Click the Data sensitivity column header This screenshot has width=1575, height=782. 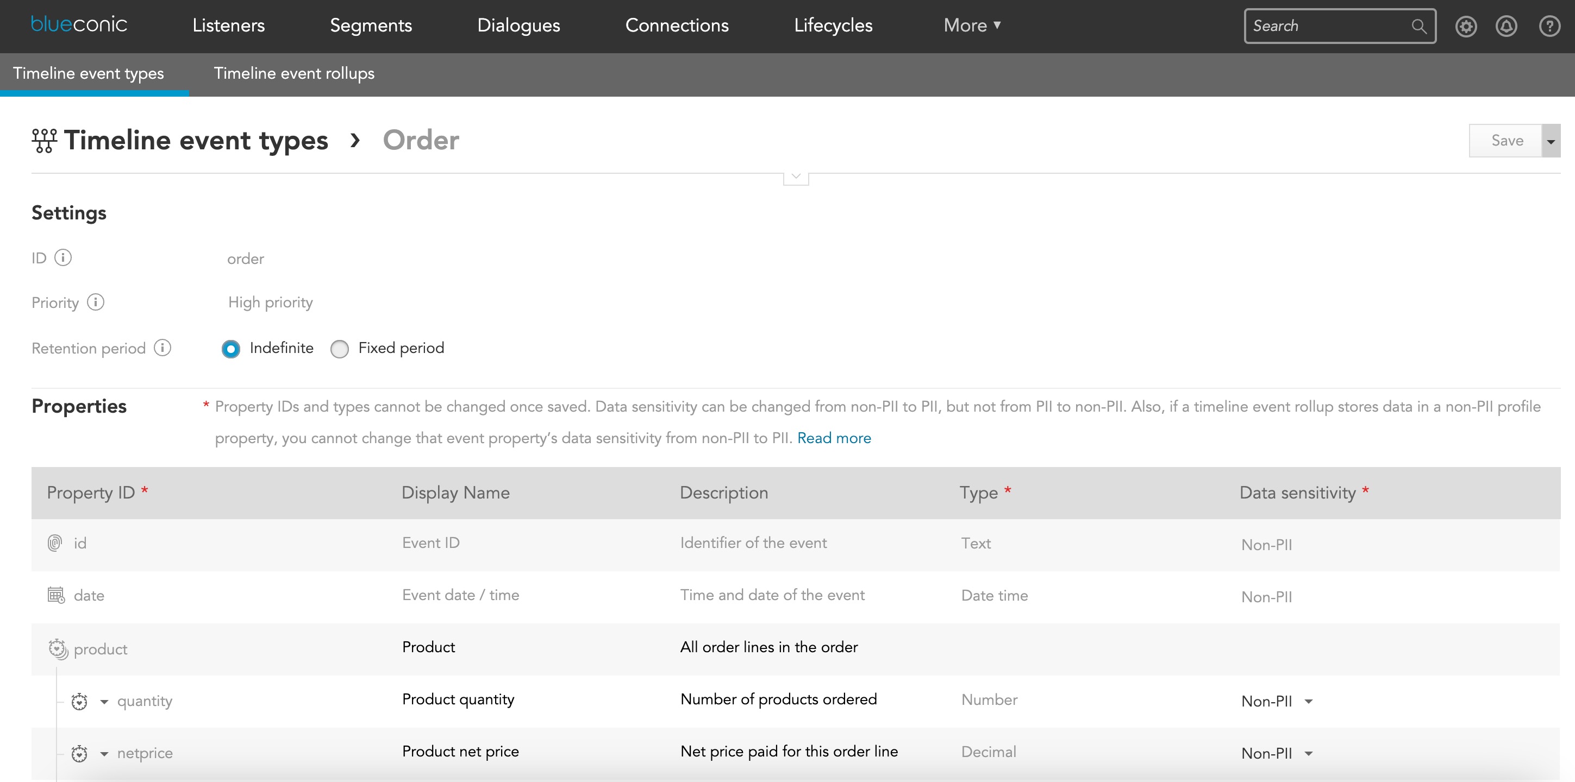[1304, 493]
